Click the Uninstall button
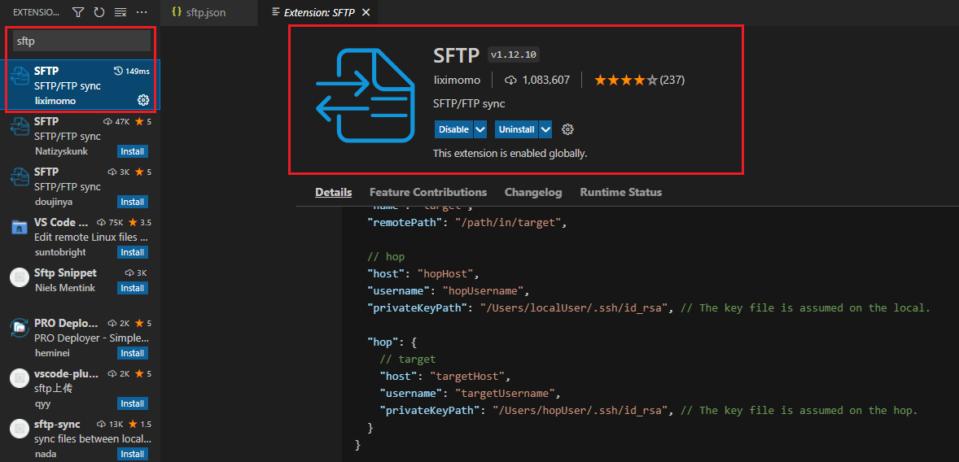 [x=517, y=129]
